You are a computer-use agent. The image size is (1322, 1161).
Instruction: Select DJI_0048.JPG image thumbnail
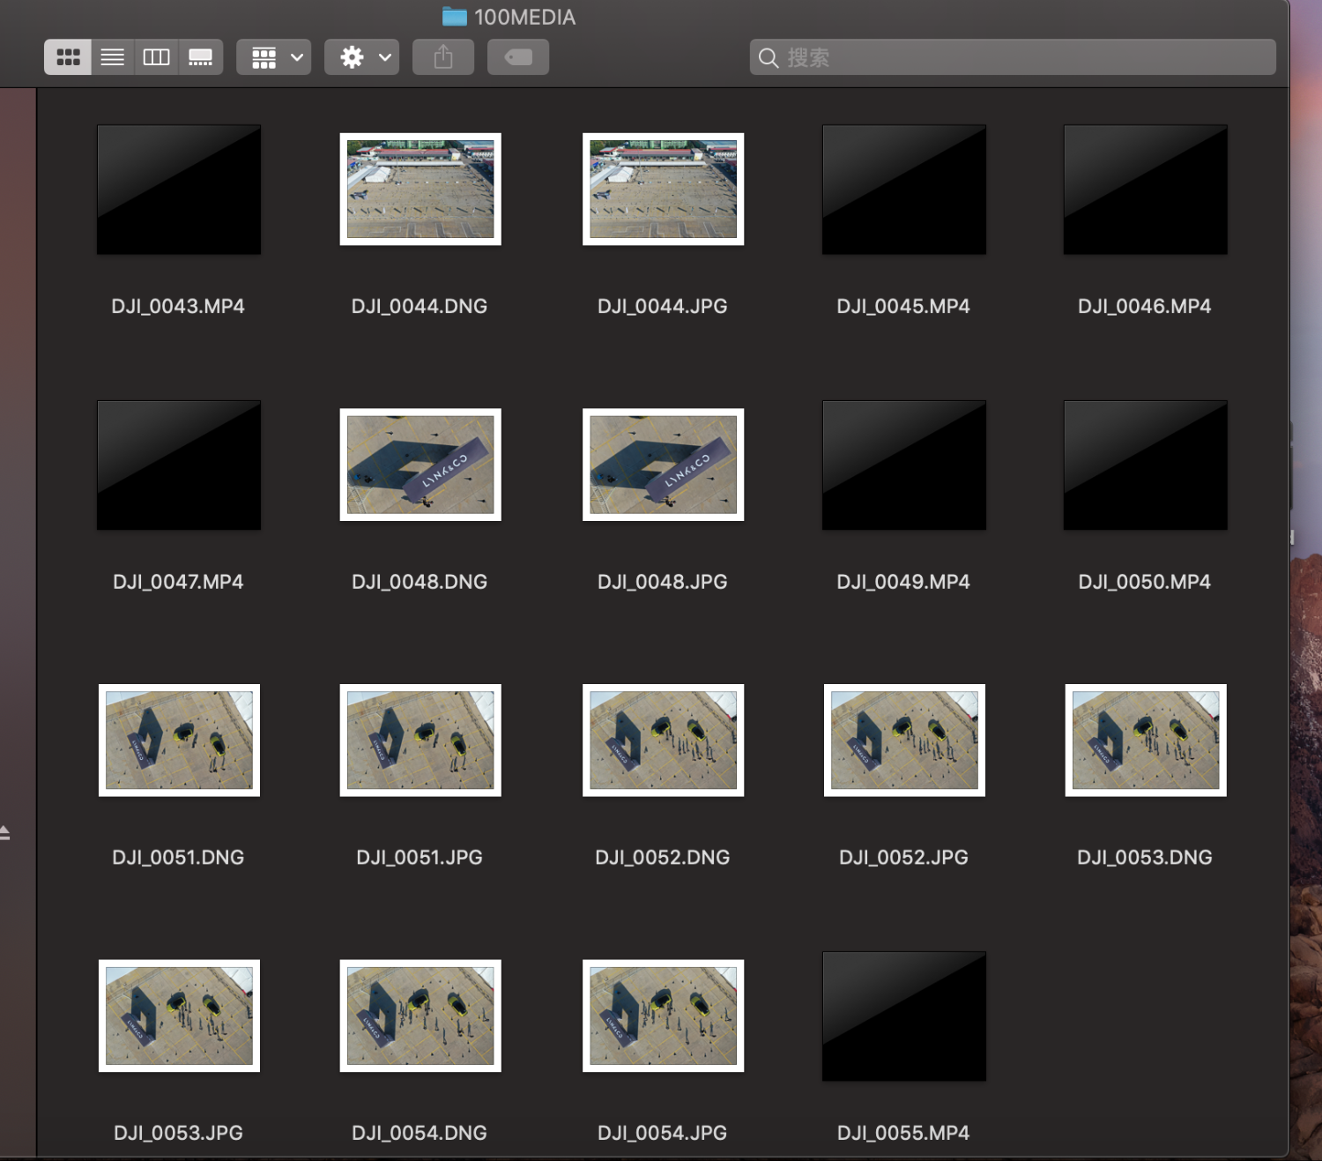point(663,465)
